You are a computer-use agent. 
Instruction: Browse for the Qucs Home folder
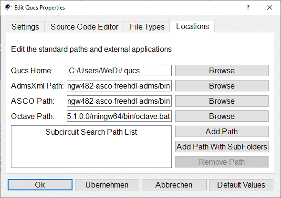pos(222,70)
